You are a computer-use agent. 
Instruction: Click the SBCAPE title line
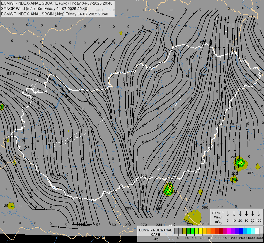coord(57,3)
